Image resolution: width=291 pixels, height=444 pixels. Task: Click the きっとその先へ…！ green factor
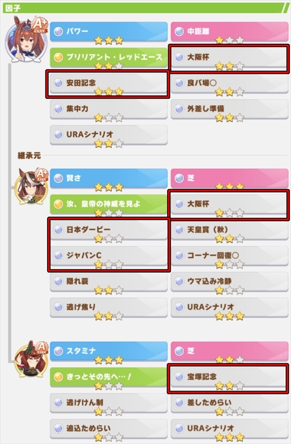click(x=109, y=378)
